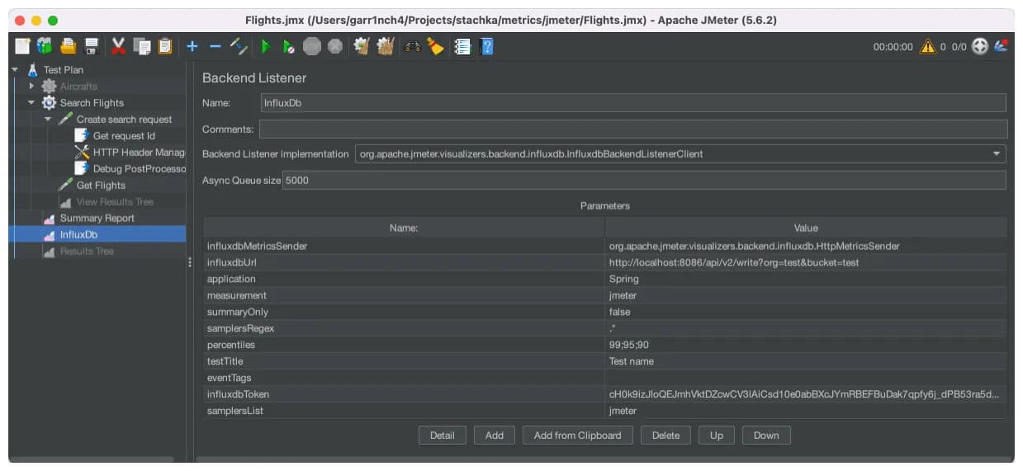Save the test plan with floppy icon
This screenshot has width=1023, height=471.
tap(91, 47)
